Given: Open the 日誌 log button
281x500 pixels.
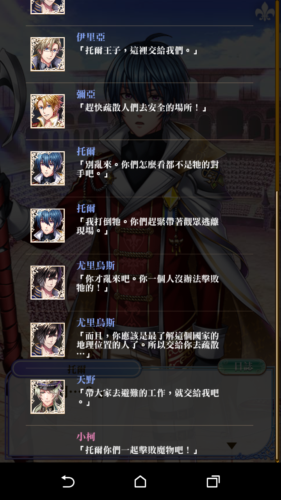Looking at the screenshot, I should 242,366.
